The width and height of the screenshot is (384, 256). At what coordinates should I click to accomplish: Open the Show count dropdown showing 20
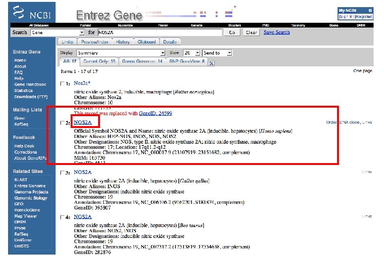tap(192, 53)
